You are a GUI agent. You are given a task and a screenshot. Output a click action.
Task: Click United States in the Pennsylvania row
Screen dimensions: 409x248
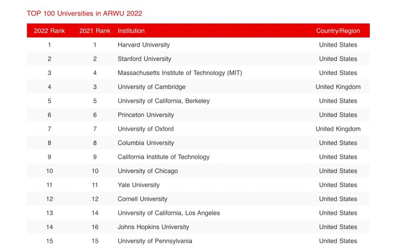[338, 241]
